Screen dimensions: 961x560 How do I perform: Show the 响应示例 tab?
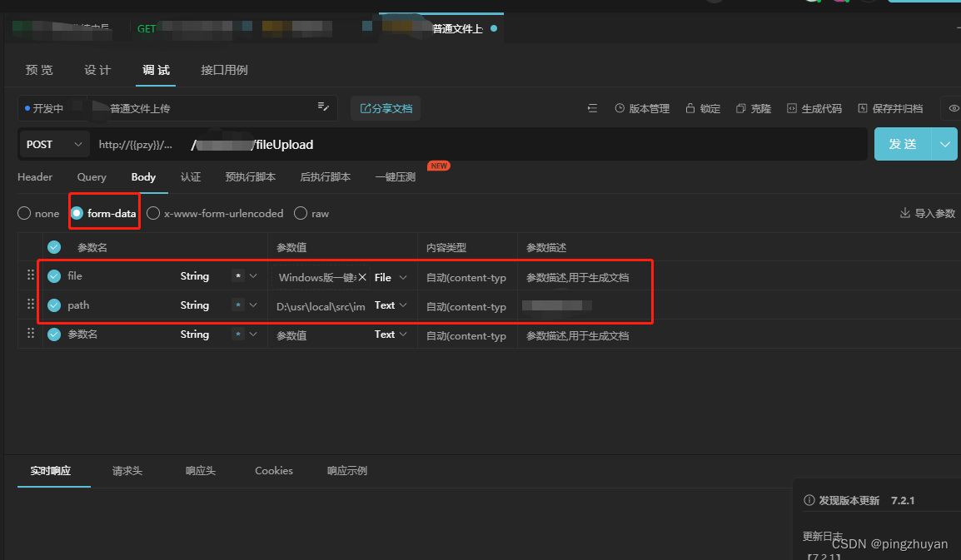click(347, 470)
